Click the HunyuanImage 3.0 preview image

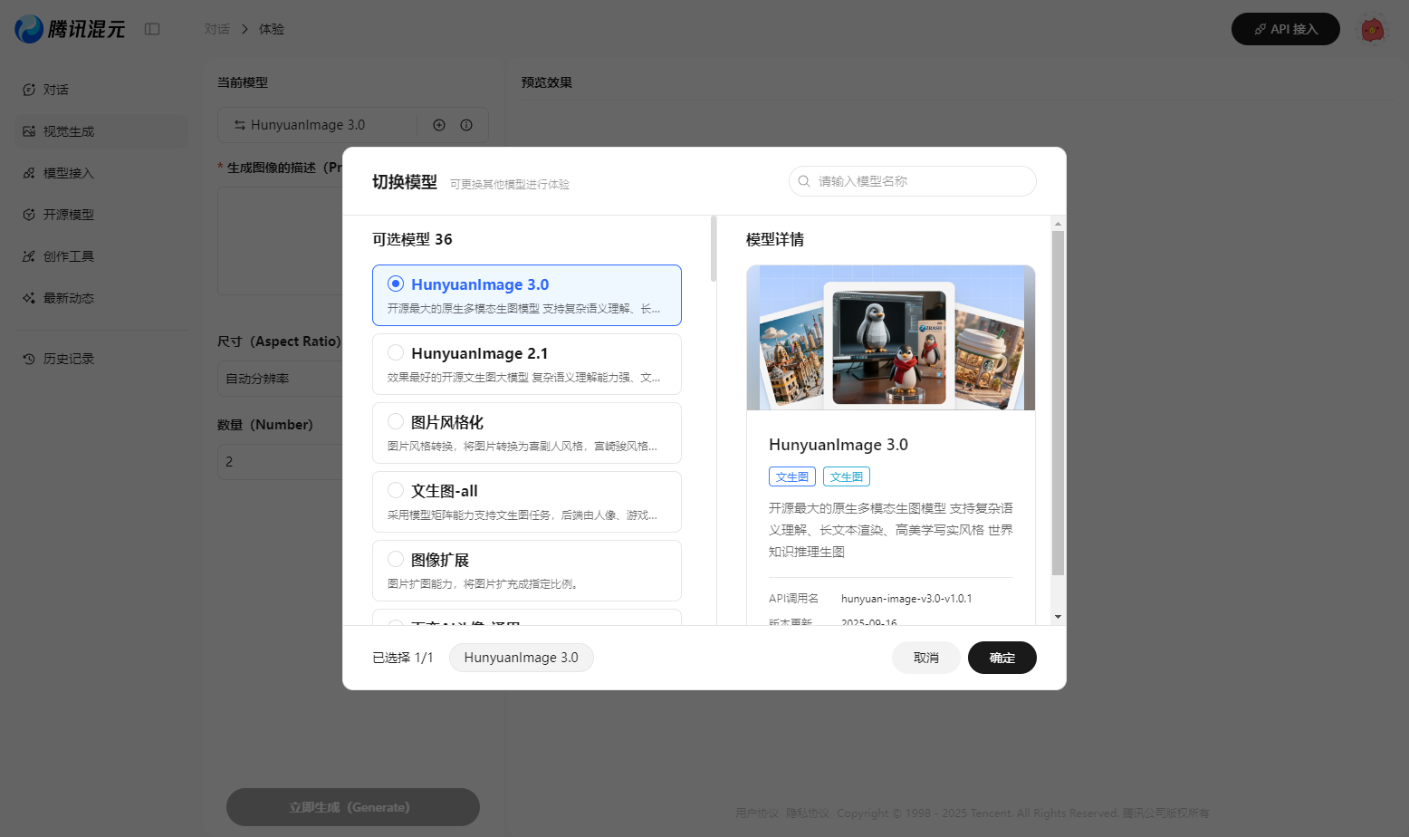(x=891, y=338)
